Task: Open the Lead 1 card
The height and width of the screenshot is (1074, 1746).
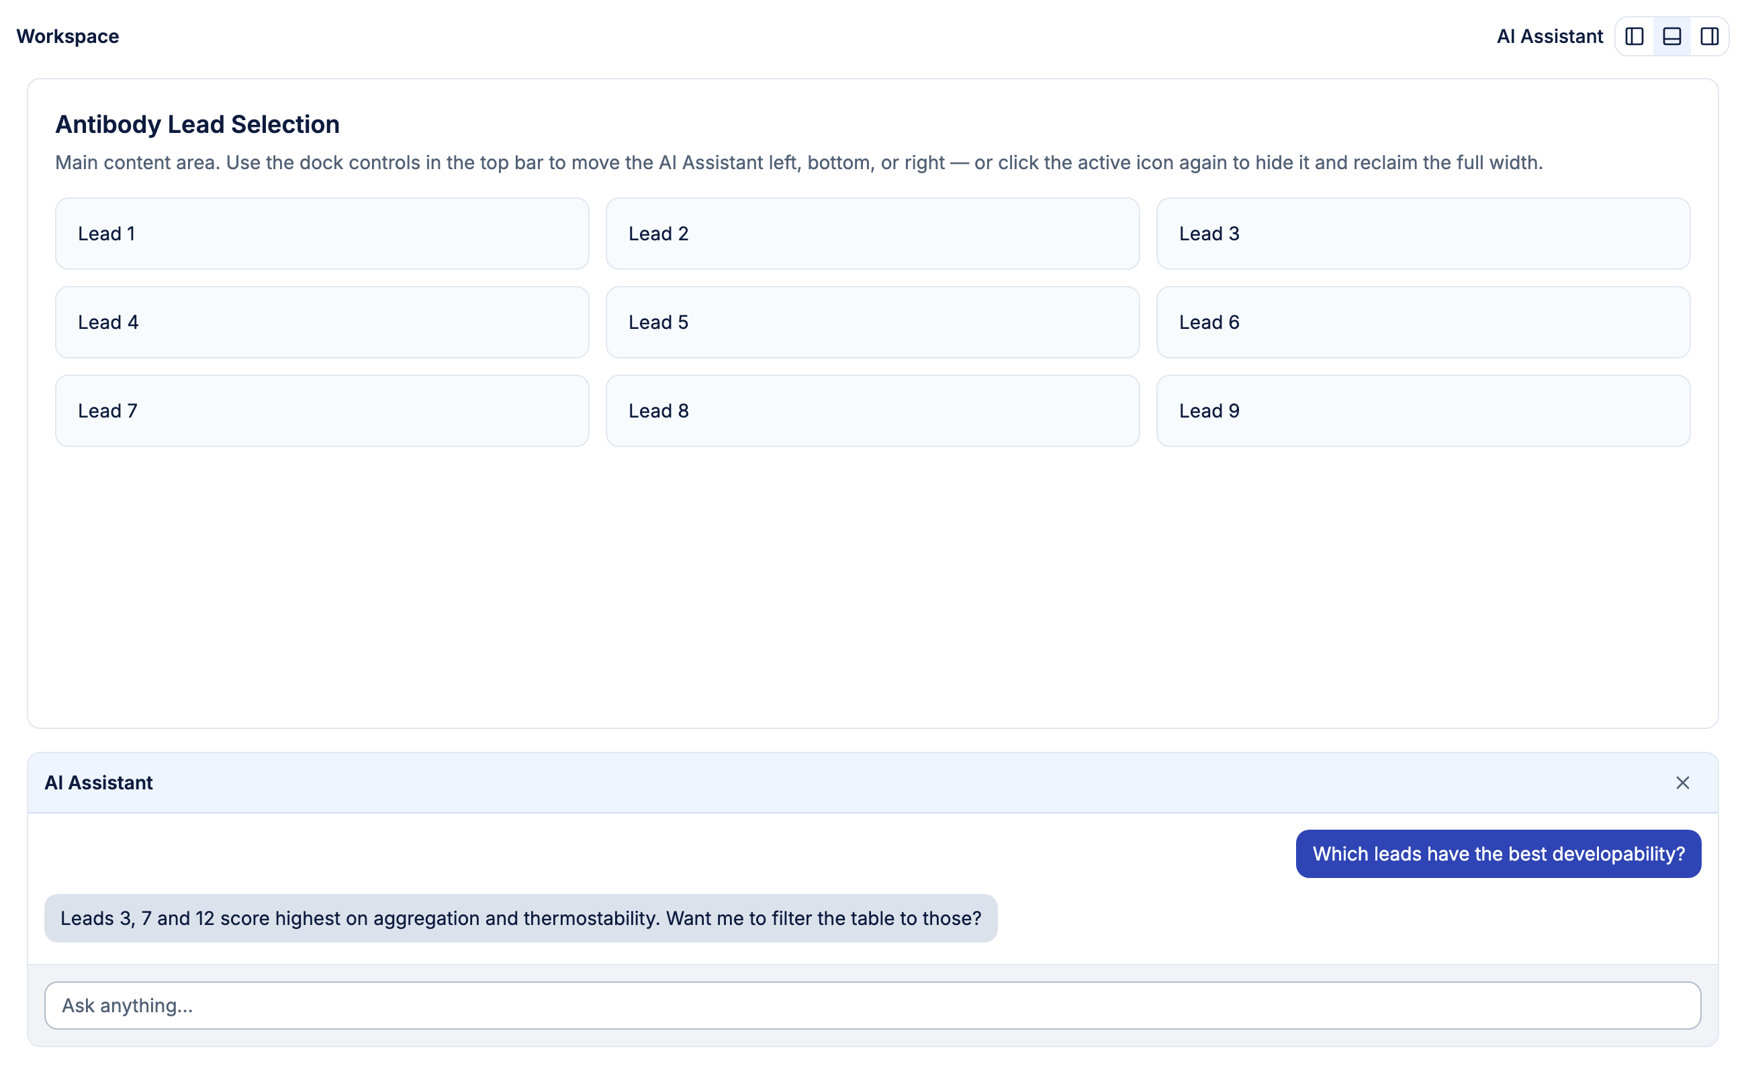Action: point(322,234)
